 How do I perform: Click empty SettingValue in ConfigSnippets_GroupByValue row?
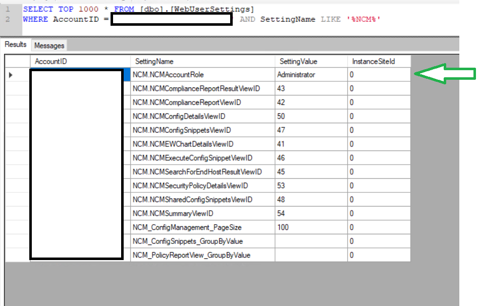[311, 241]
